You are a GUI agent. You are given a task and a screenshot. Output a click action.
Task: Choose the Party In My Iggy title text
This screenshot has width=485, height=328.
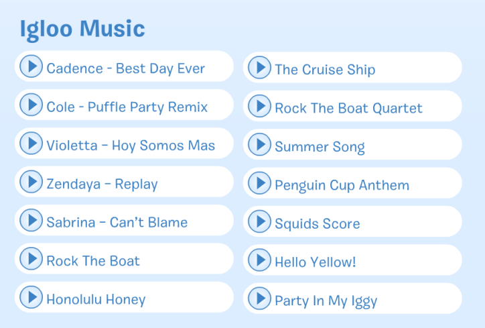tap(326, 300)
